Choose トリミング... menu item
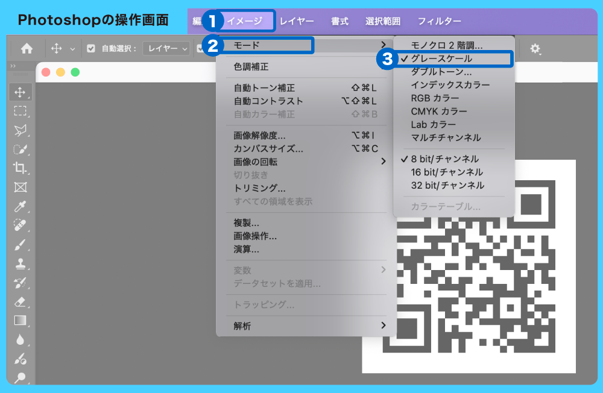 coord(305,189)
